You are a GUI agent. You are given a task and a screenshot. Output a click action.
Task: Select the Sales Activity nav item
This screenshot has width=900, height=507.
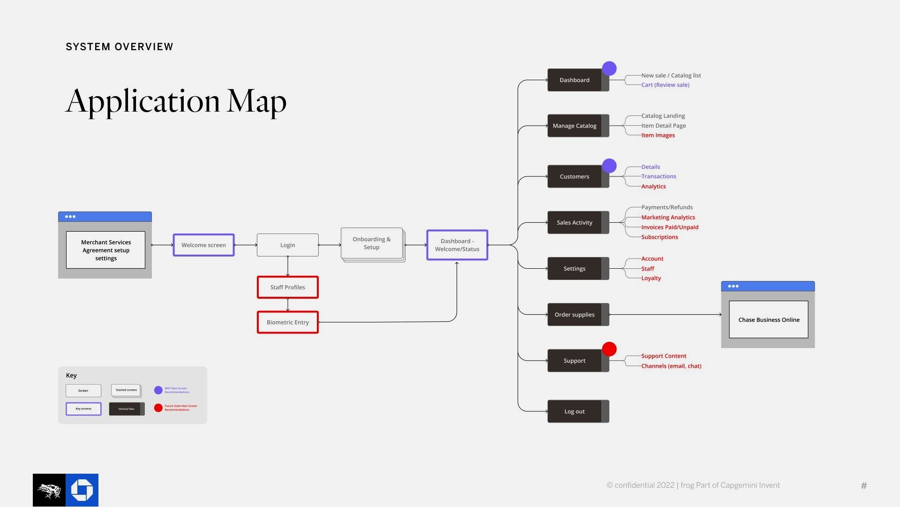574,223
